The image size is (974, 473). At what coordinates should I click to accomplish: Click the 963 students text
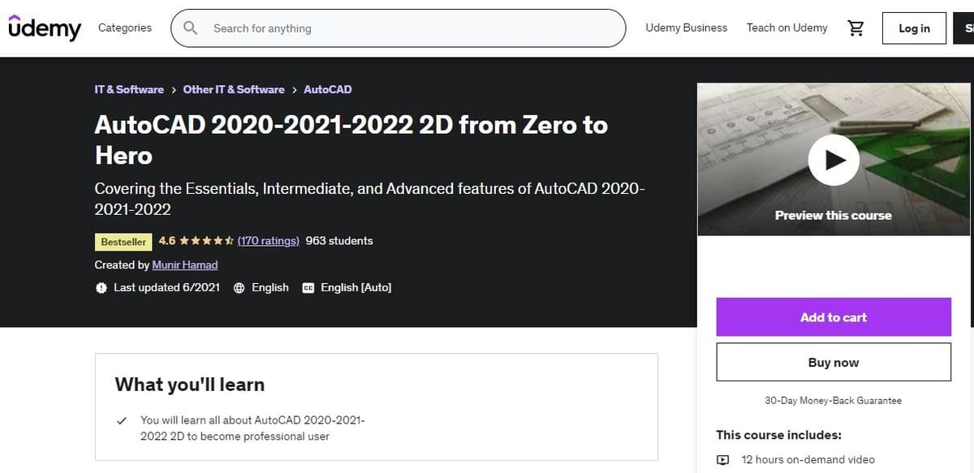click(339, 241)
